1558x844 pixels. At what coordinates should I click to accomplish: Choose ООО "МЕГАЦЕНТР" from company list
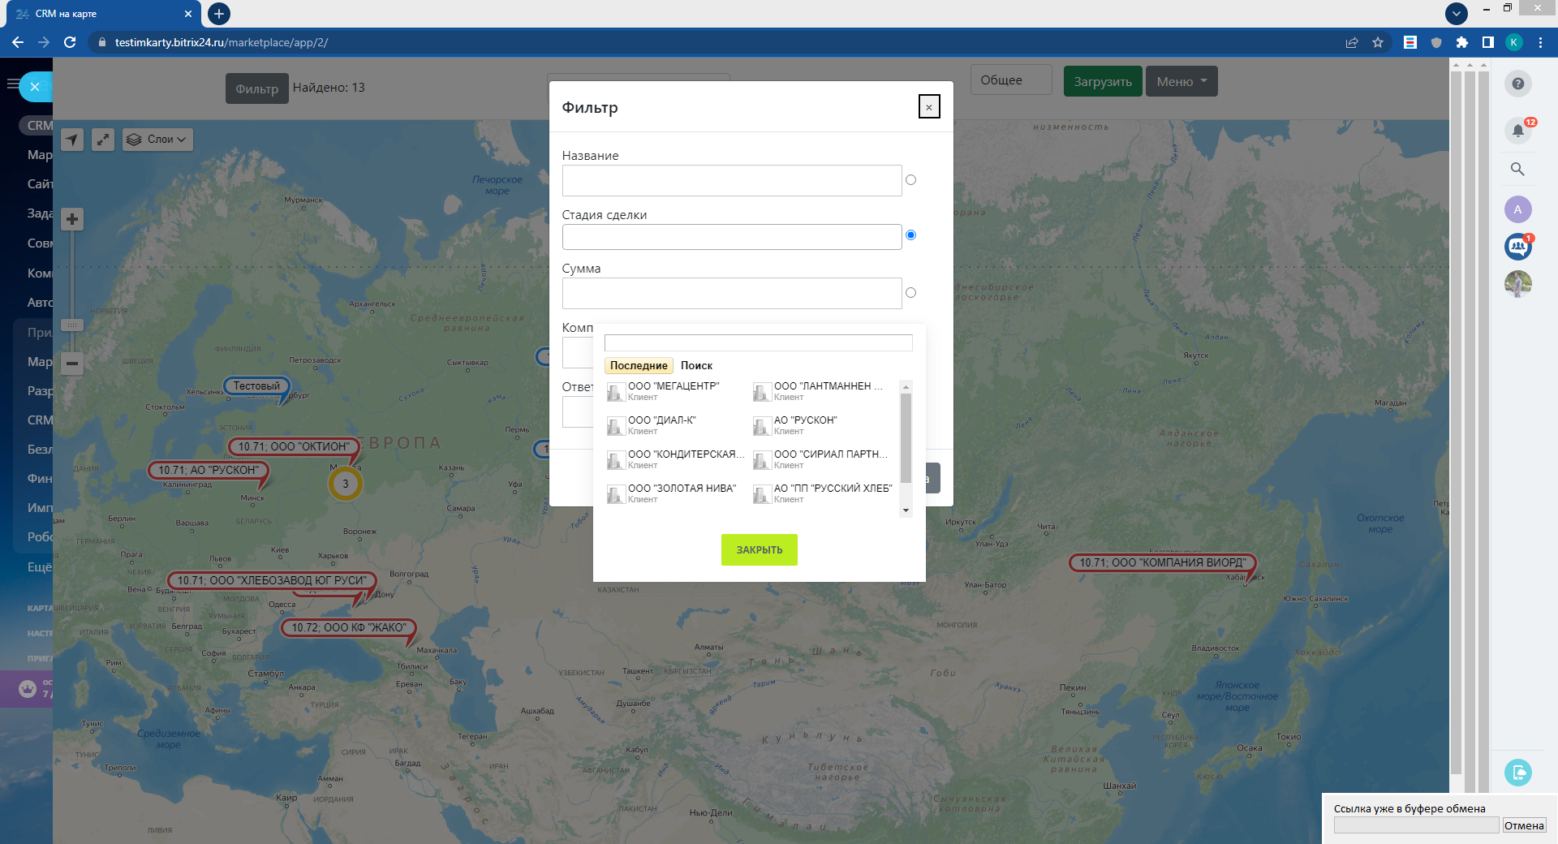pyautogui.click(x=673, y=386)
